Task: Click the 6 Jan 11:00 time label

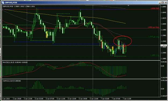Action: click(61, 99)
